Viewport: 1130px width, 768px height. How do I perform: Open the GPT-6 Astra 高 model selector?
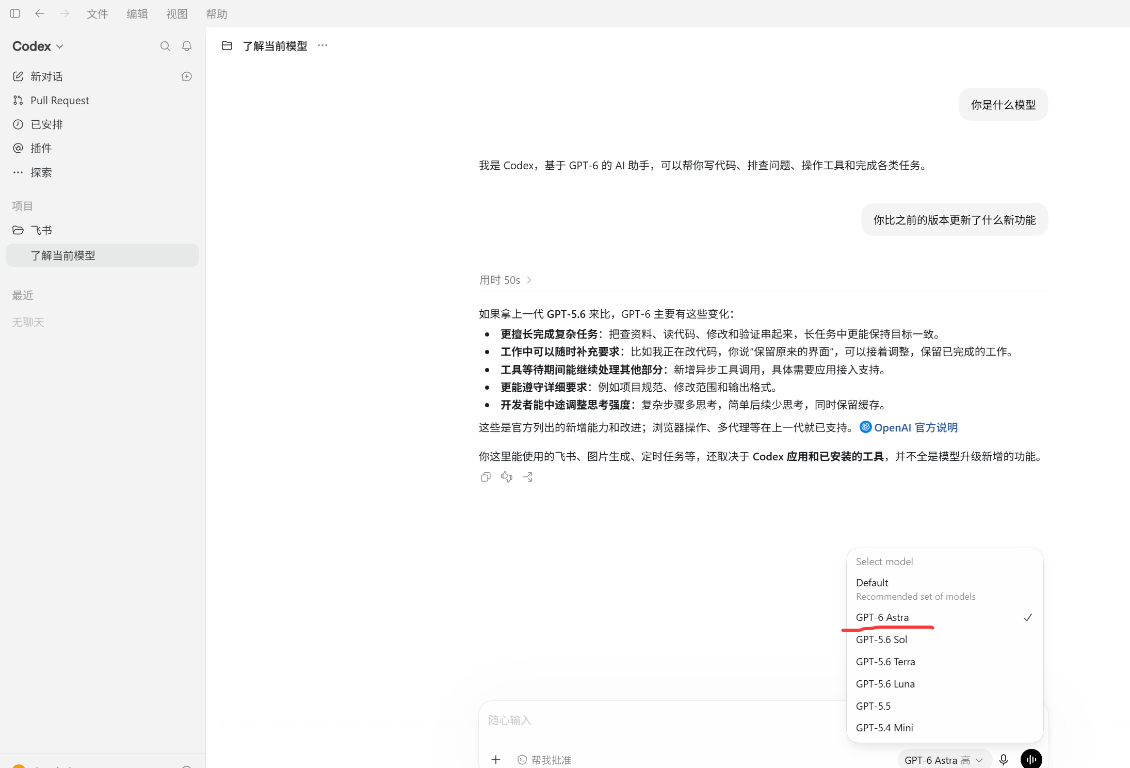pos(944,760)
